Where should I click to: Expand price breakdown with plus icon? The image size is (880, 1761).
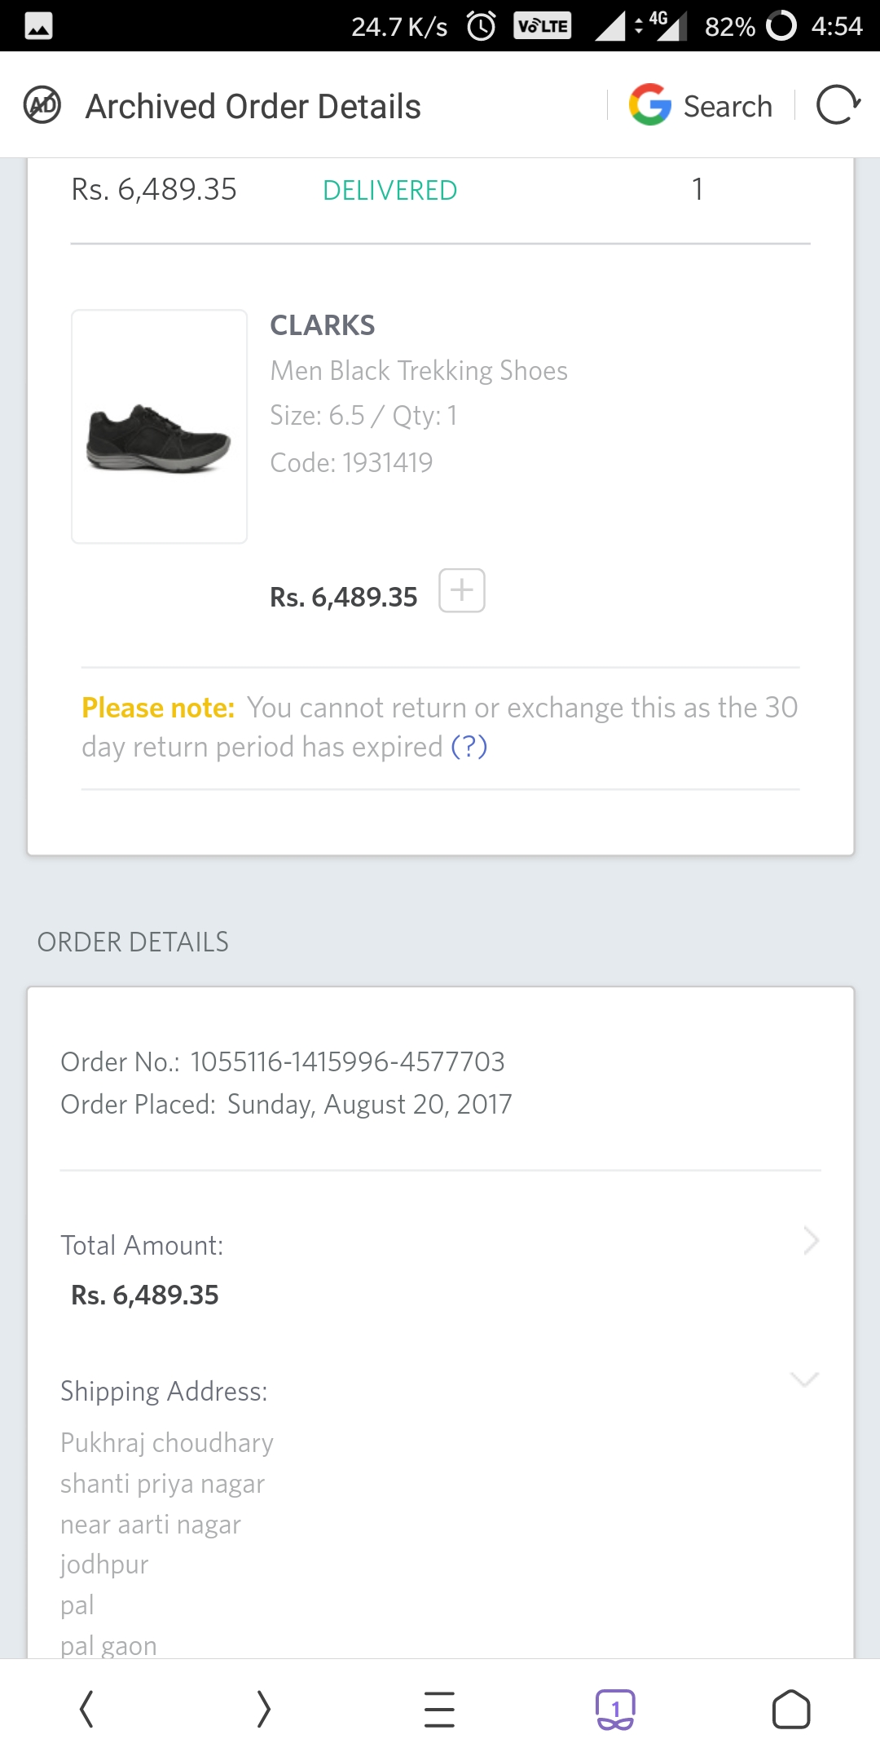462,590
